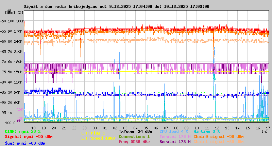The height and width of the screenshot is (146, 272).
Task: Click the '11' hour label on x-axis
Action: pyautogui.click(x=207, y=128)
